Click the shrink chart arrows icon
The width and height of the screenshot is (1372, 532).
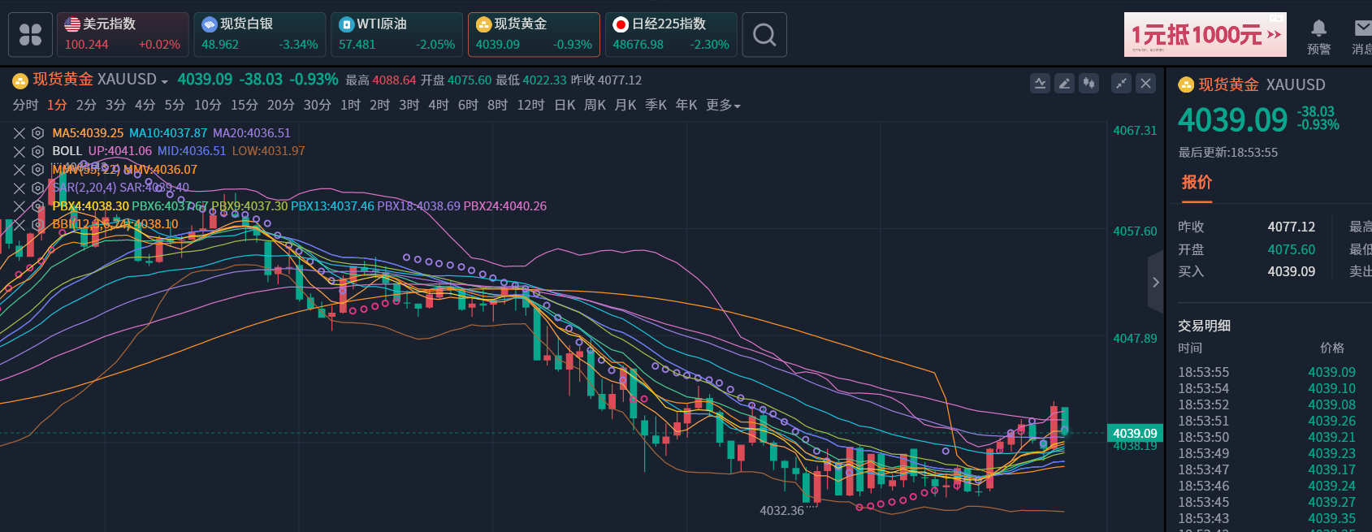(1121, 83)
